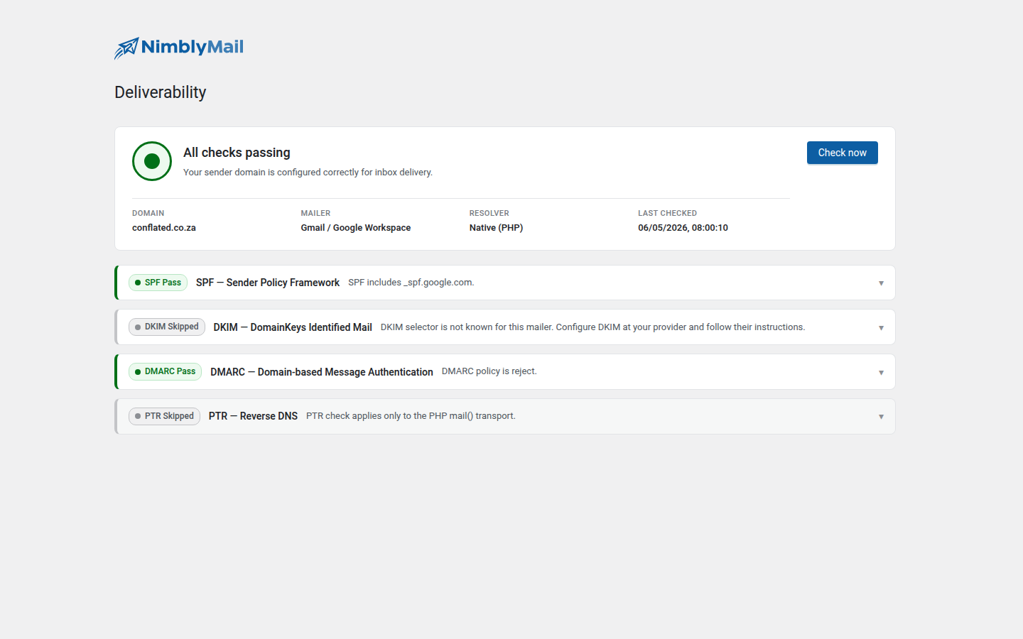Expand the SPF row chevron arrow

click(x=881, y=283)
